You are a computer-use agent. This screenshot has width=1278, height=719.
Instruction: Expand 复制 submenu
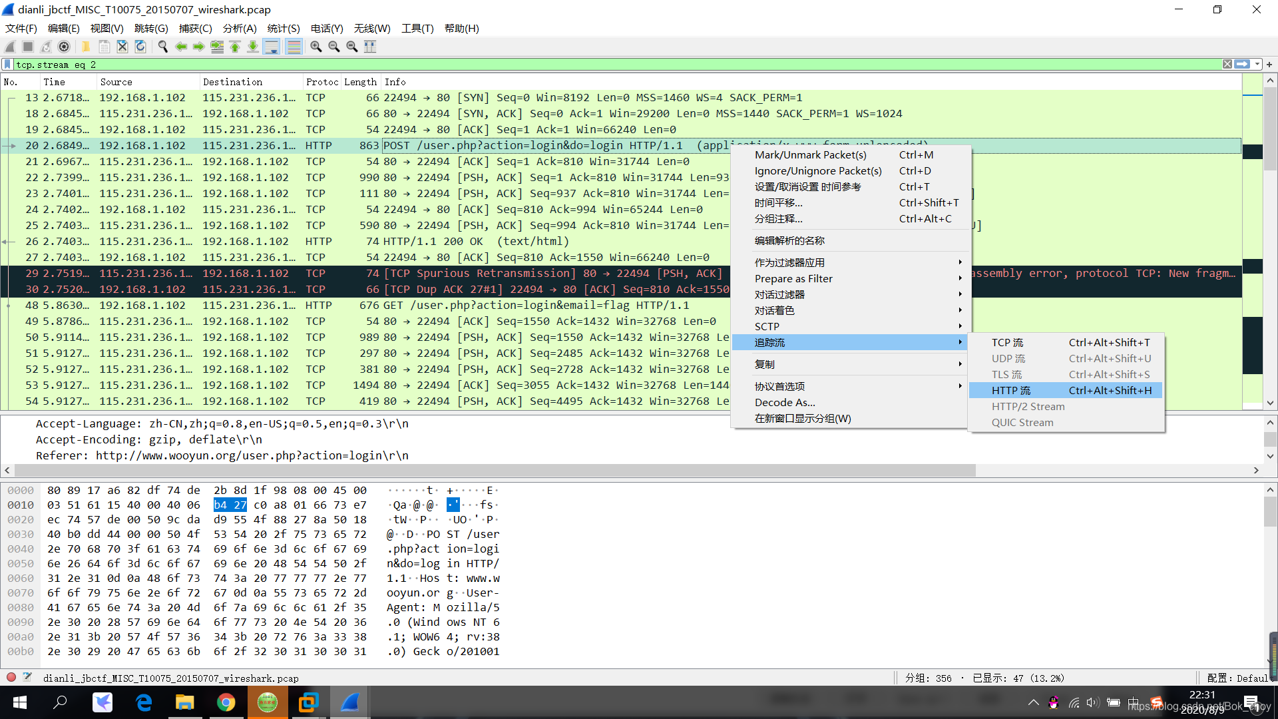(x=850, y=365)
